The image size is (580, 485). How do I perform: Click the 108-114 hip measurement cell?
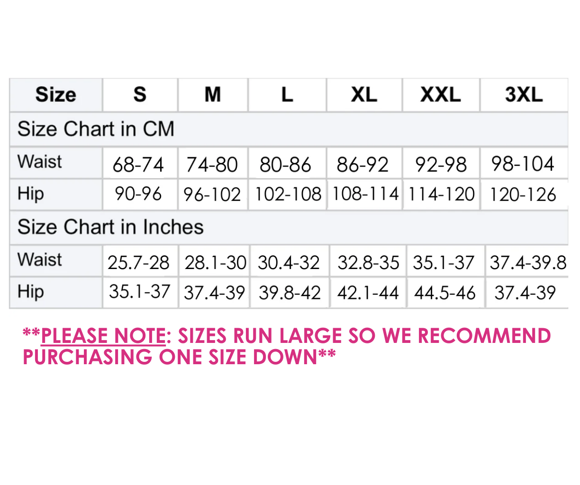tap(365, 194)
